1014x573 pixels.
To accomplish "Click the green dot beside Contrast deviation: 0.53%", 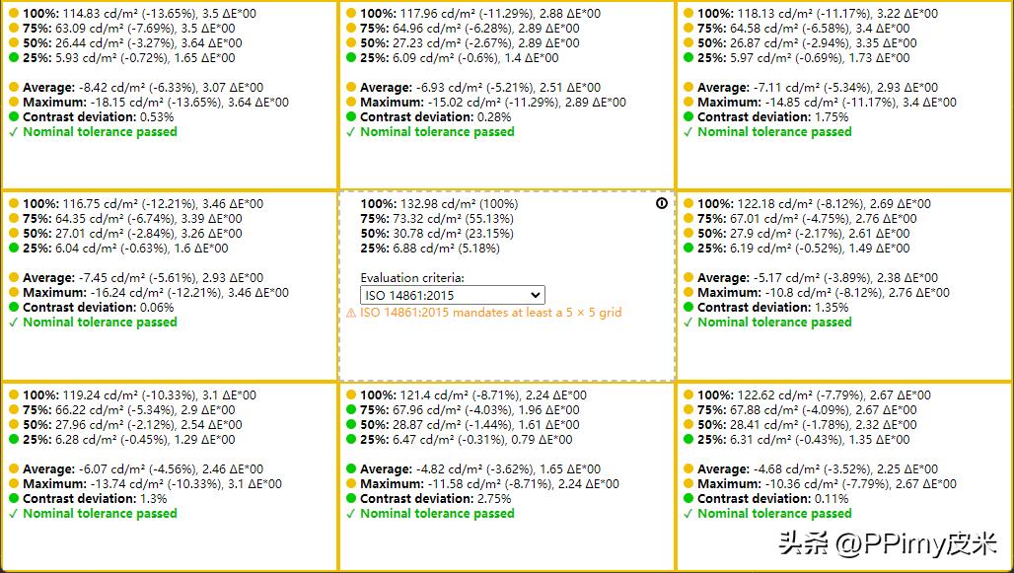I will 14,116.
